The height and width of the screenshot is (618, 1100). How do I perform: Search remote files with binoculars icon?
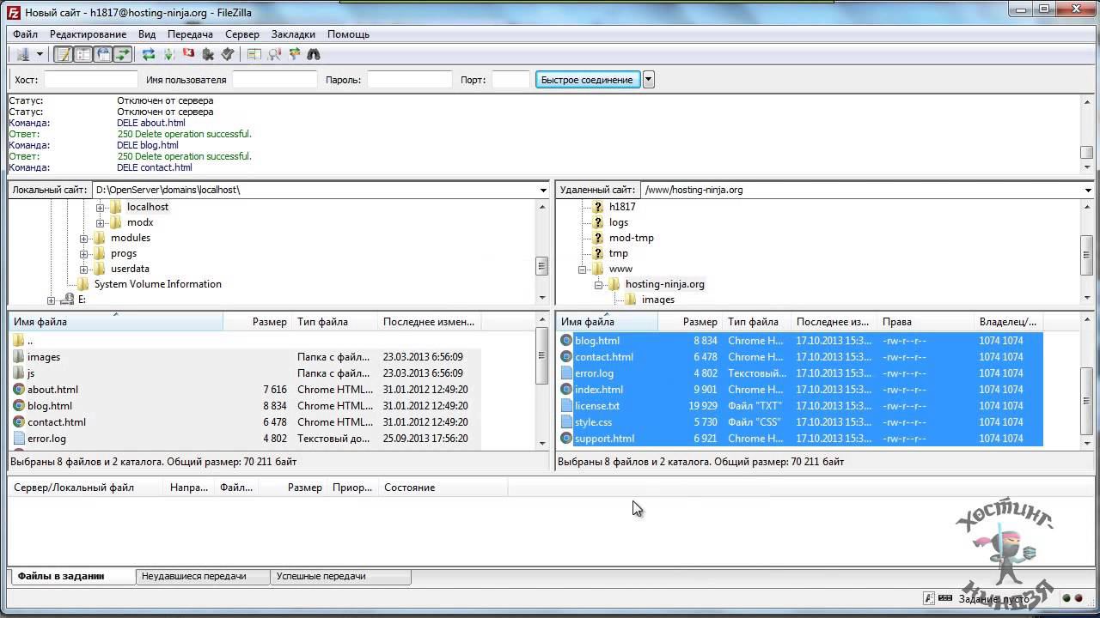coord(314,54)
